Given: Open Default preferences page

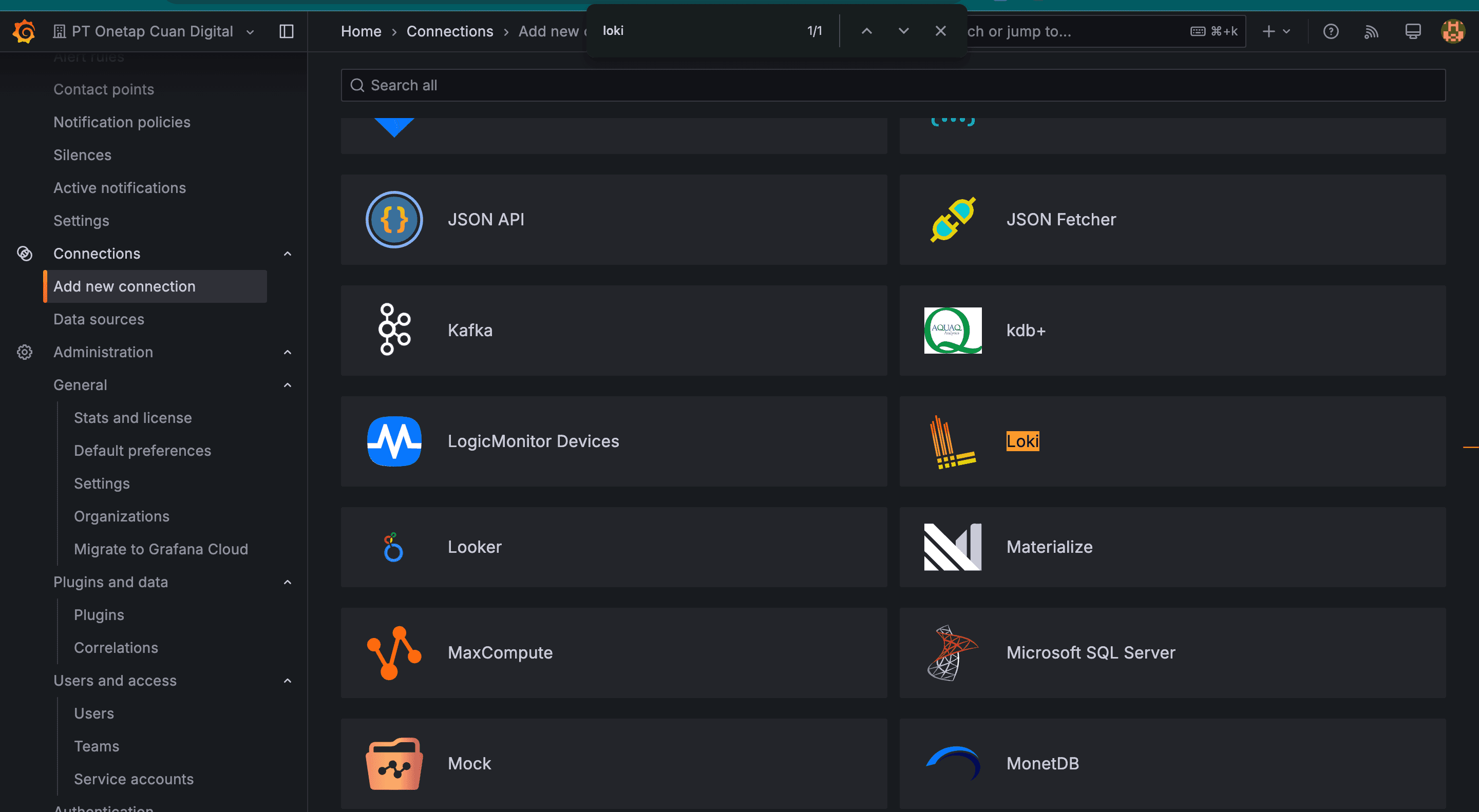Looking at the screenshot, I should pos(142,451).
